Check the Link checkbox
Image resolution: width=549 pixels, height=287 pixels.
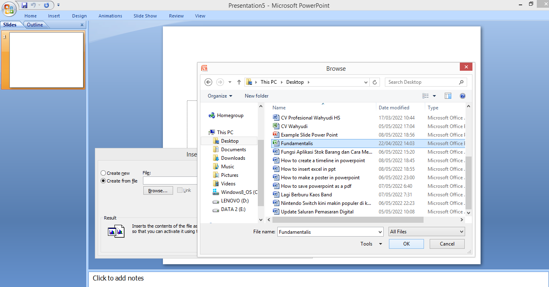(180, 190)
